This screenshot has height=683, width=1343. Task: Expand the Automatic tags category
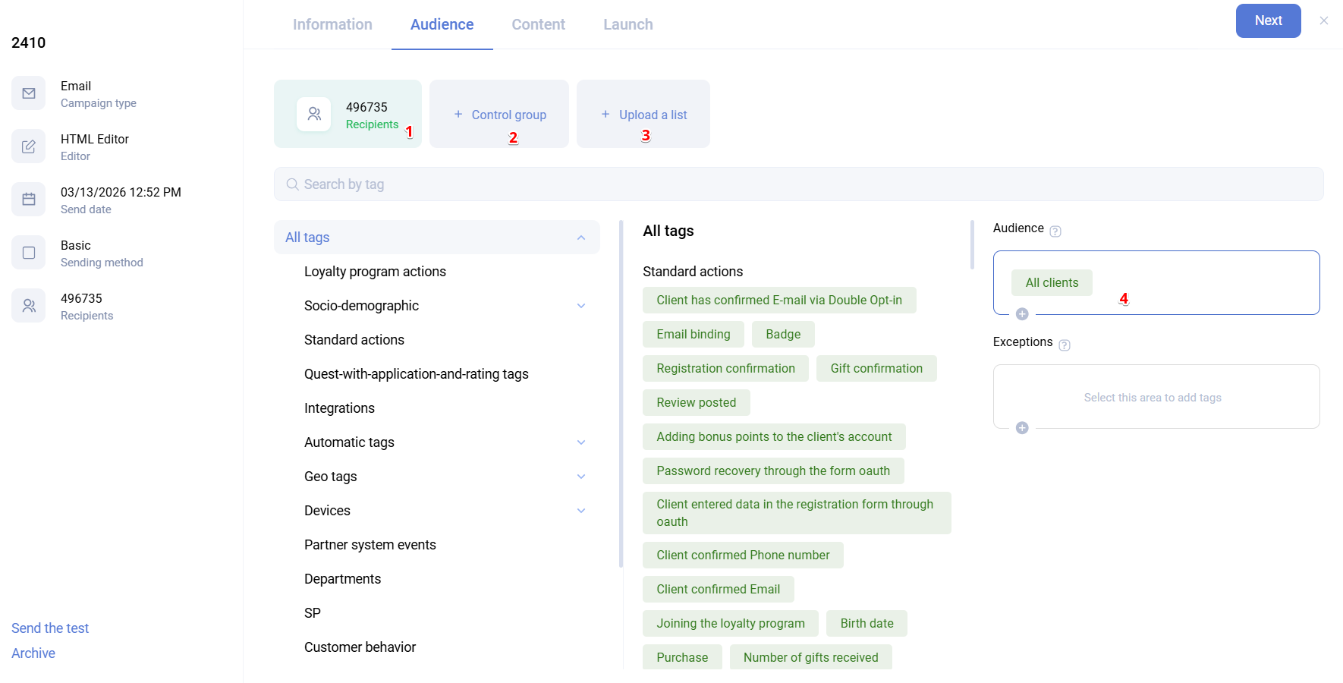581,442
